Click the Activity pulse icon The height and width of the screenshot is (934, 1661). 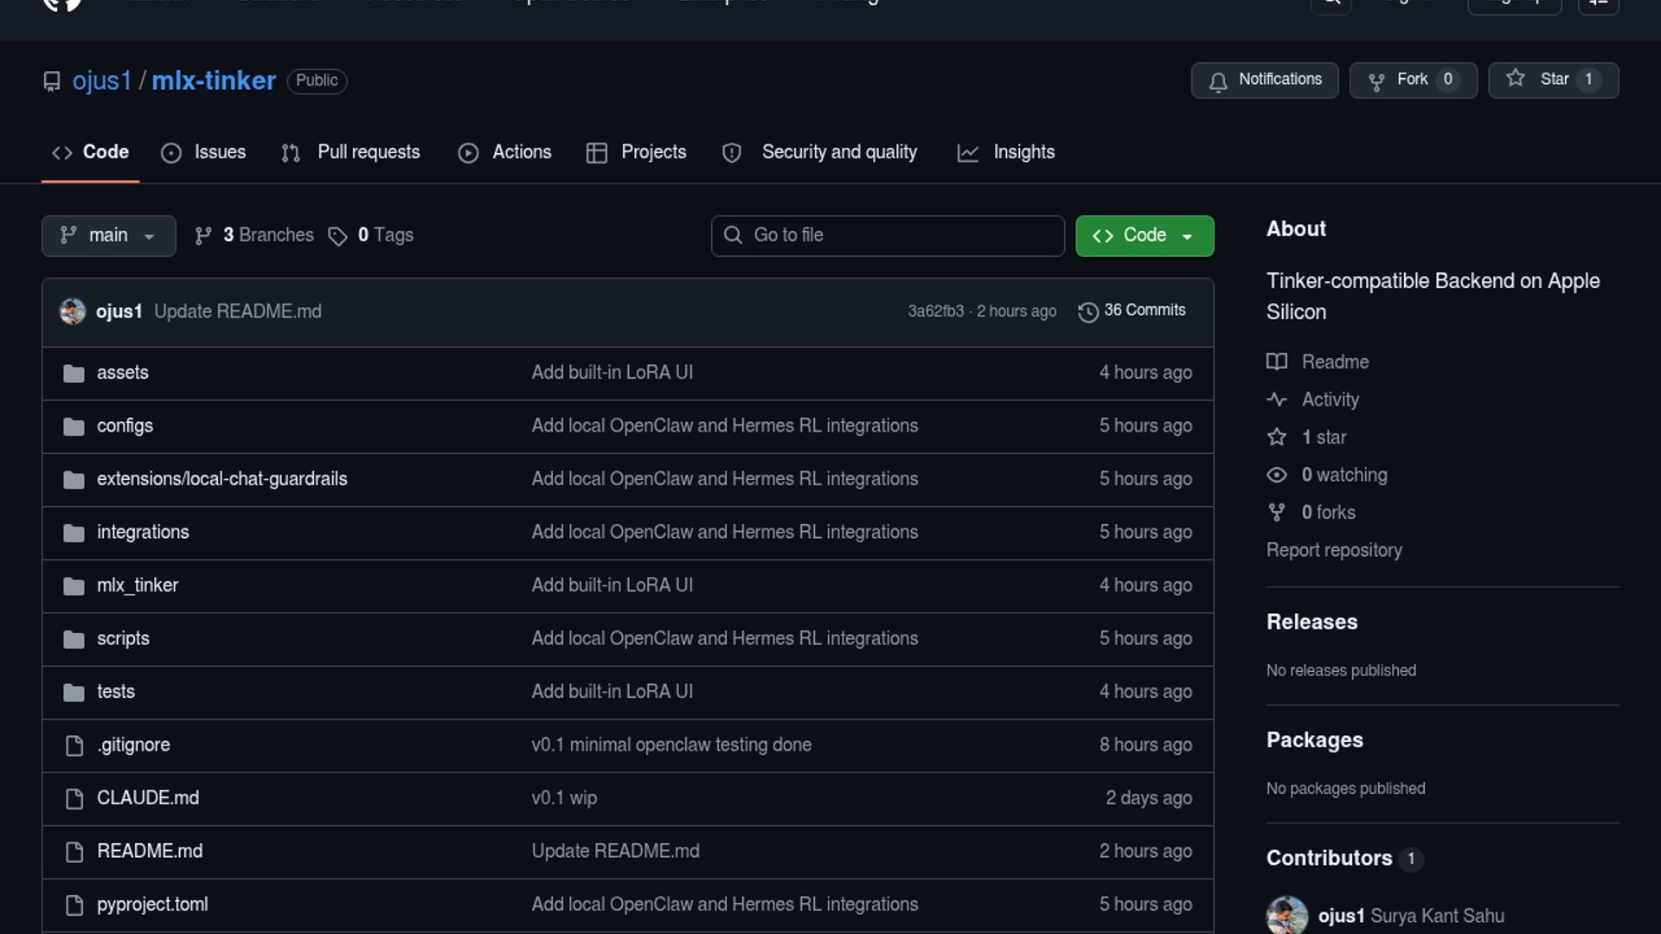pos(1277,400)
